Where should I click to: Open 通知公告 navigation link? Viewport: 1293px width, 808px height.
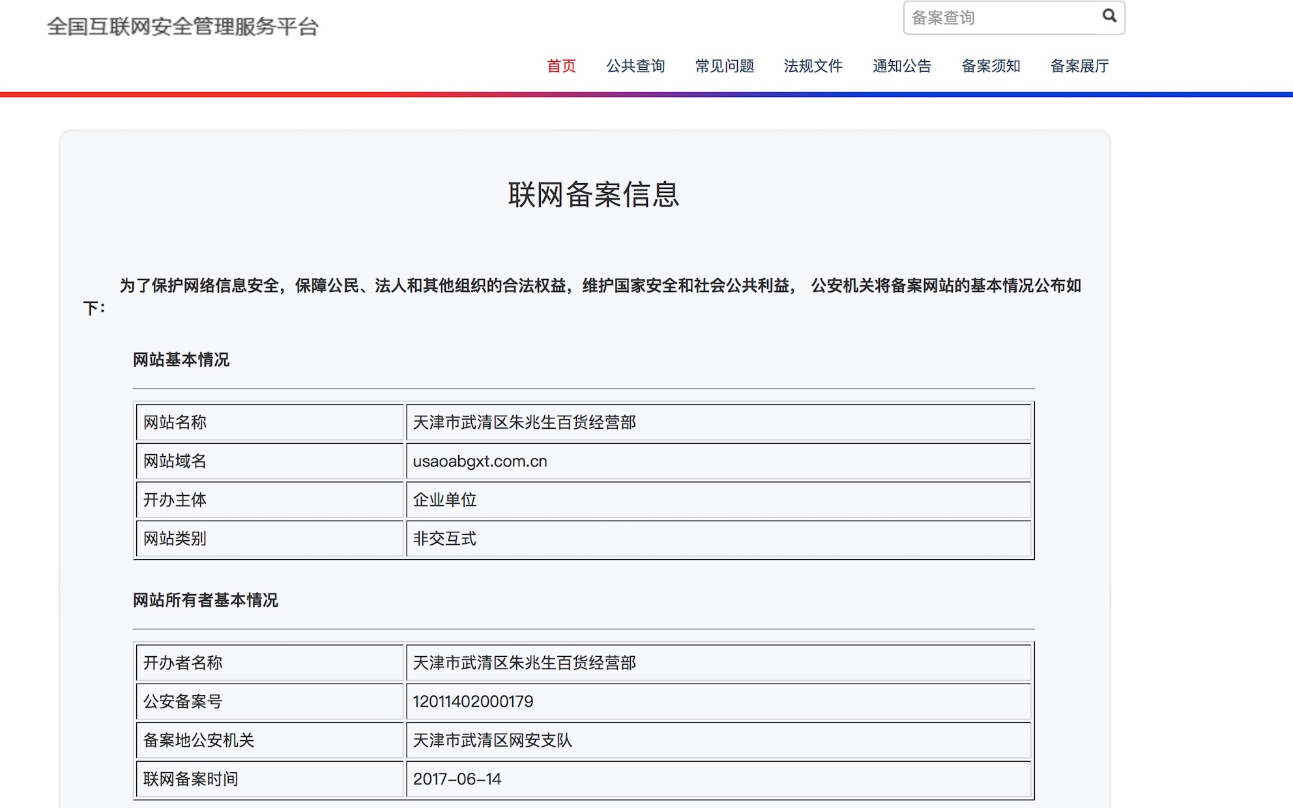902,66
